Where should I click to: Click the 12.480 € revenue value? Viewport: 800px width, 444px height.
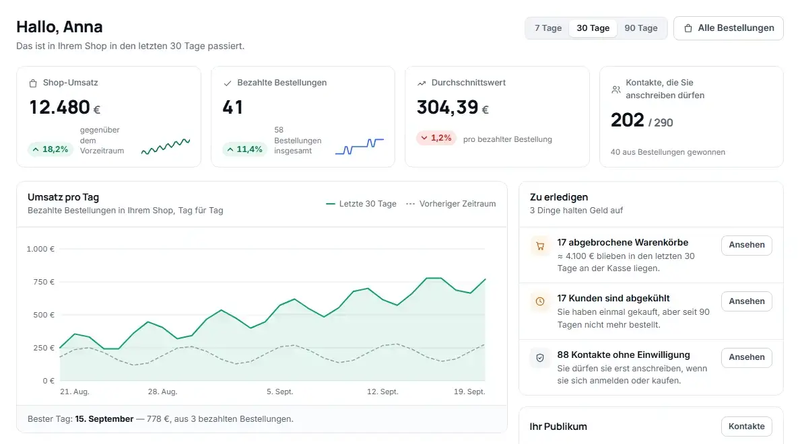(65, 108)
